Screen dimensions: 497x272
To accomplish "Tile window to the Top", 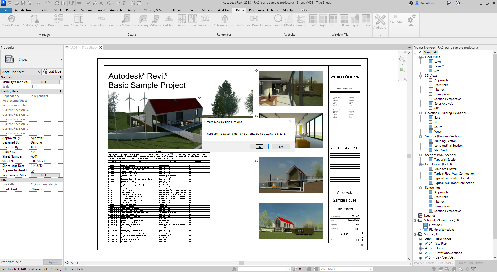I will pos(333,21).
